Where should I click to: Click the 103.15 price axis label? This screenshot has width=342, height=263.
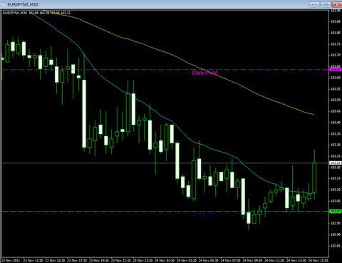(x=336, y=178)
